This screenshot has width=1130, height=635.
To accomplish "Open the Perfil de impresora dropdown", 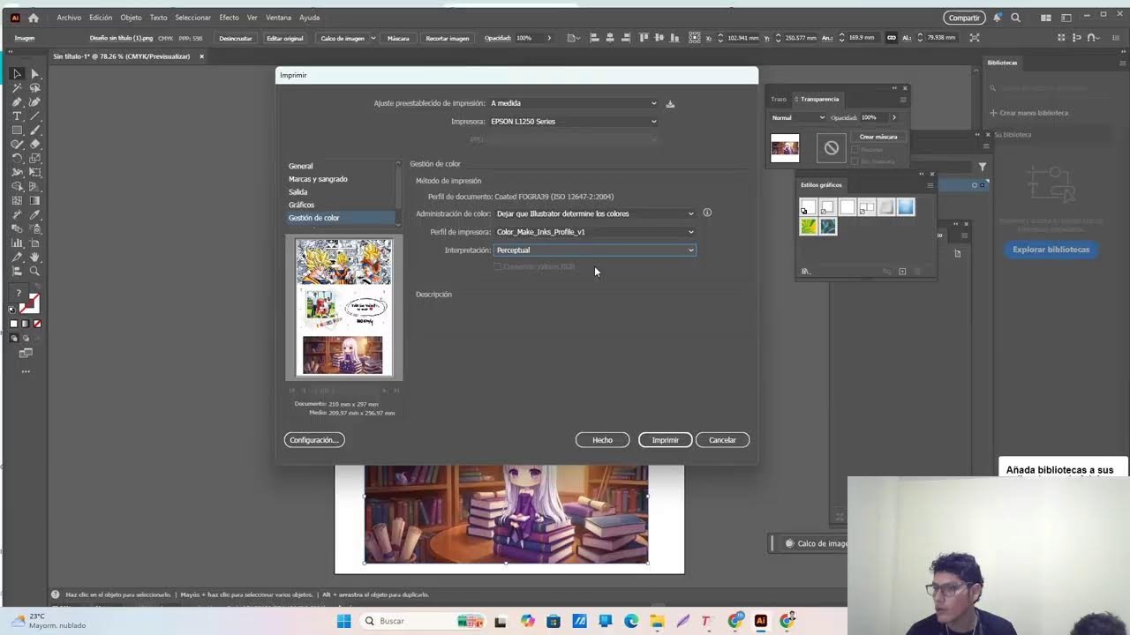I will [595, 232].
